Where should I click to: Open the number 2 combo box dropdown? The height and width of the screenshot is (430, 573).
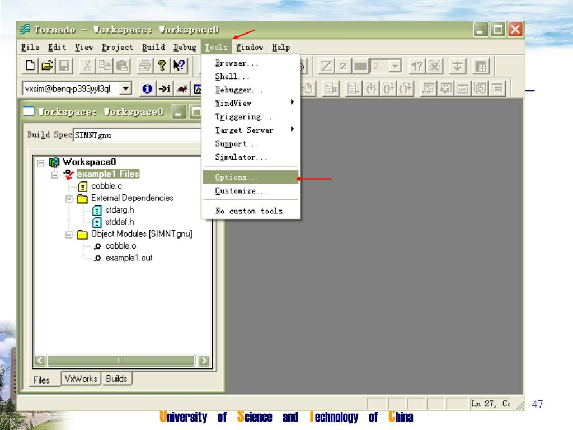coord(394,67)
